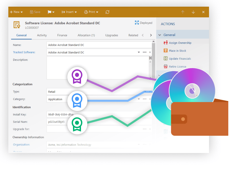The height and width of the screenshot is (170, 236).
Task: Click the Update Financials icon
Action: (166, 59)
